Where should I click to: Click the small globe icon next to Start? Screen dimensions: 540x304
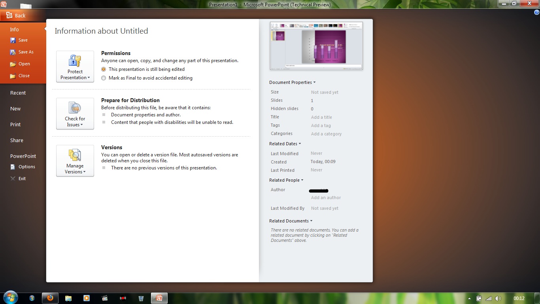(32, 298)
